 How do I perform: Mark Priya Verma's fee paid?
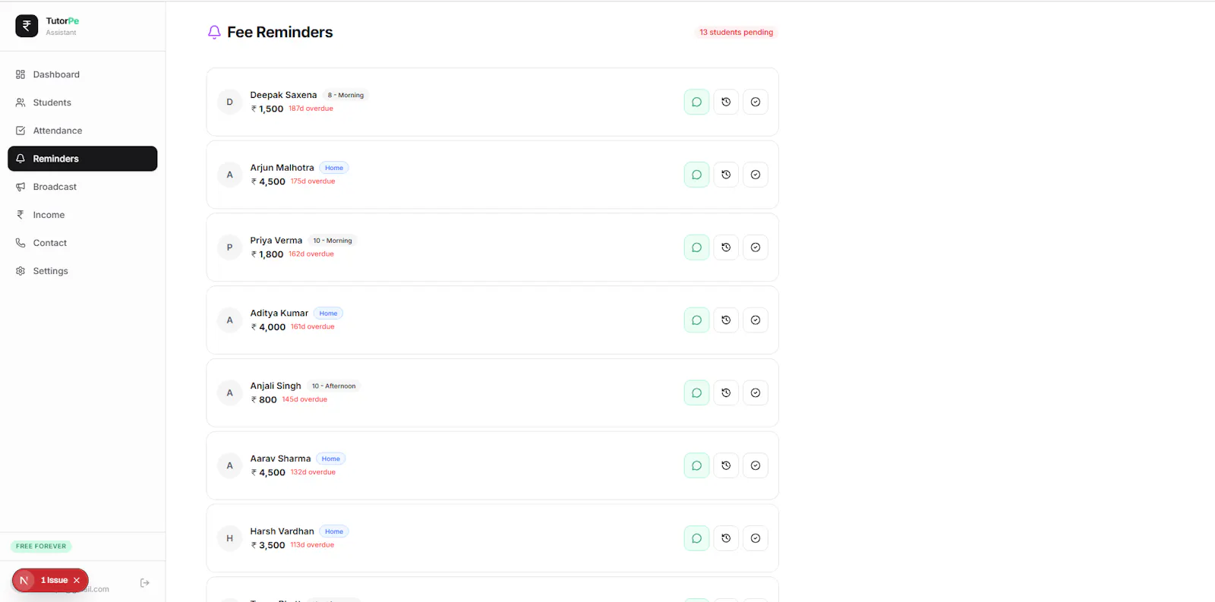coord(756,247)
